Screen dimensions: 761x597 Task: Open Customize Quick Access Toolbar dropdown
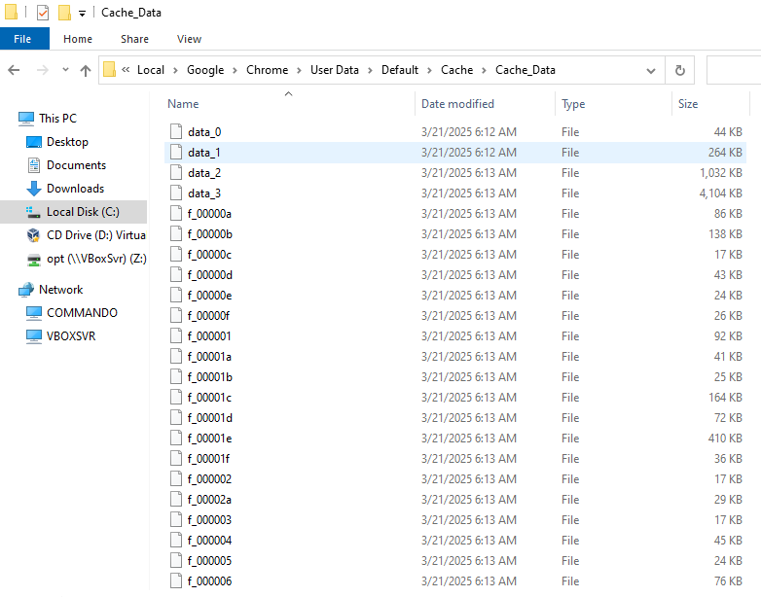[82, 14]
